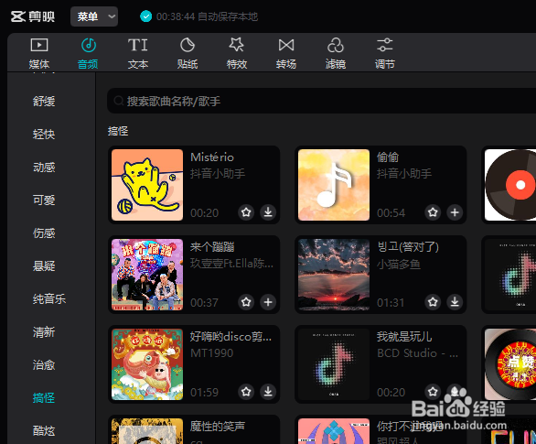Image resolution: width=536 pixels, height=444 pixels.
Task: Open the 文本 text tab
Action: pos(138,53)
